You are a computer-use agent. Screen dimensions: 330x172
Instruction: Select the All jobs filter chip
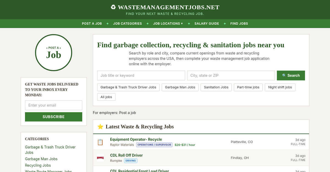106,97
